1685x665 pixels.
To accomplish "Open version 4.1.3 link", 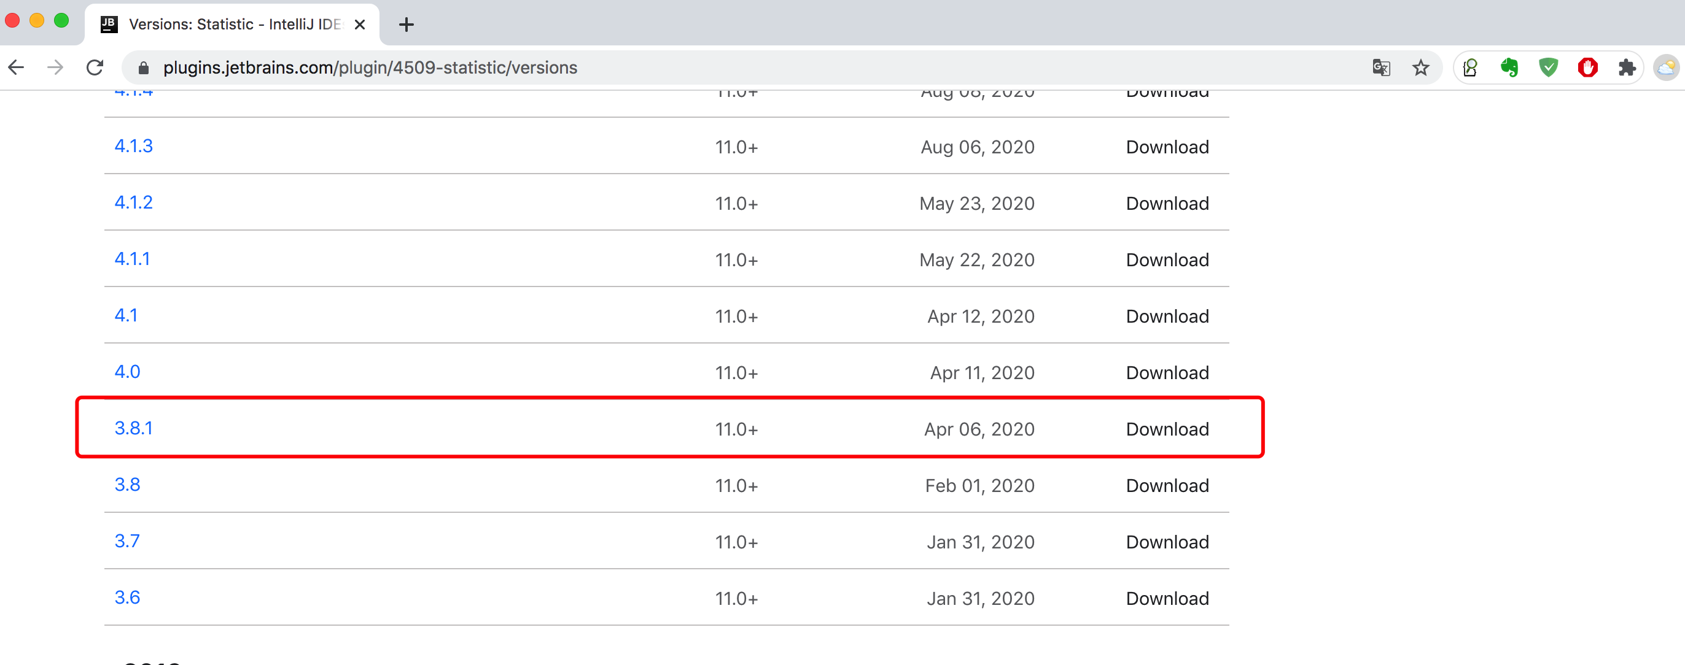I will point(133,145).
